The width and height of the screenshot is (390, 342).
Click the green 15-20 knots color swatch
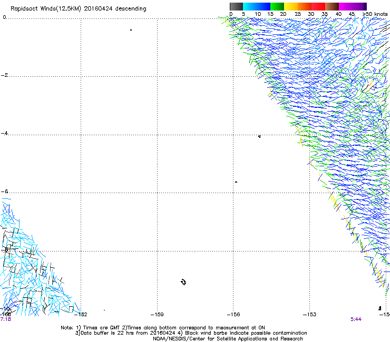(277, 6)
